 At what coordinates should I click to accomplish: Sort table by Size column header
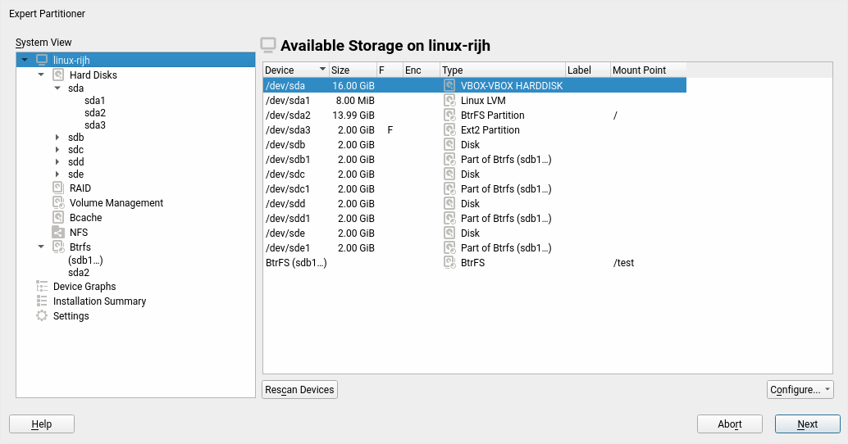point(352,70)
